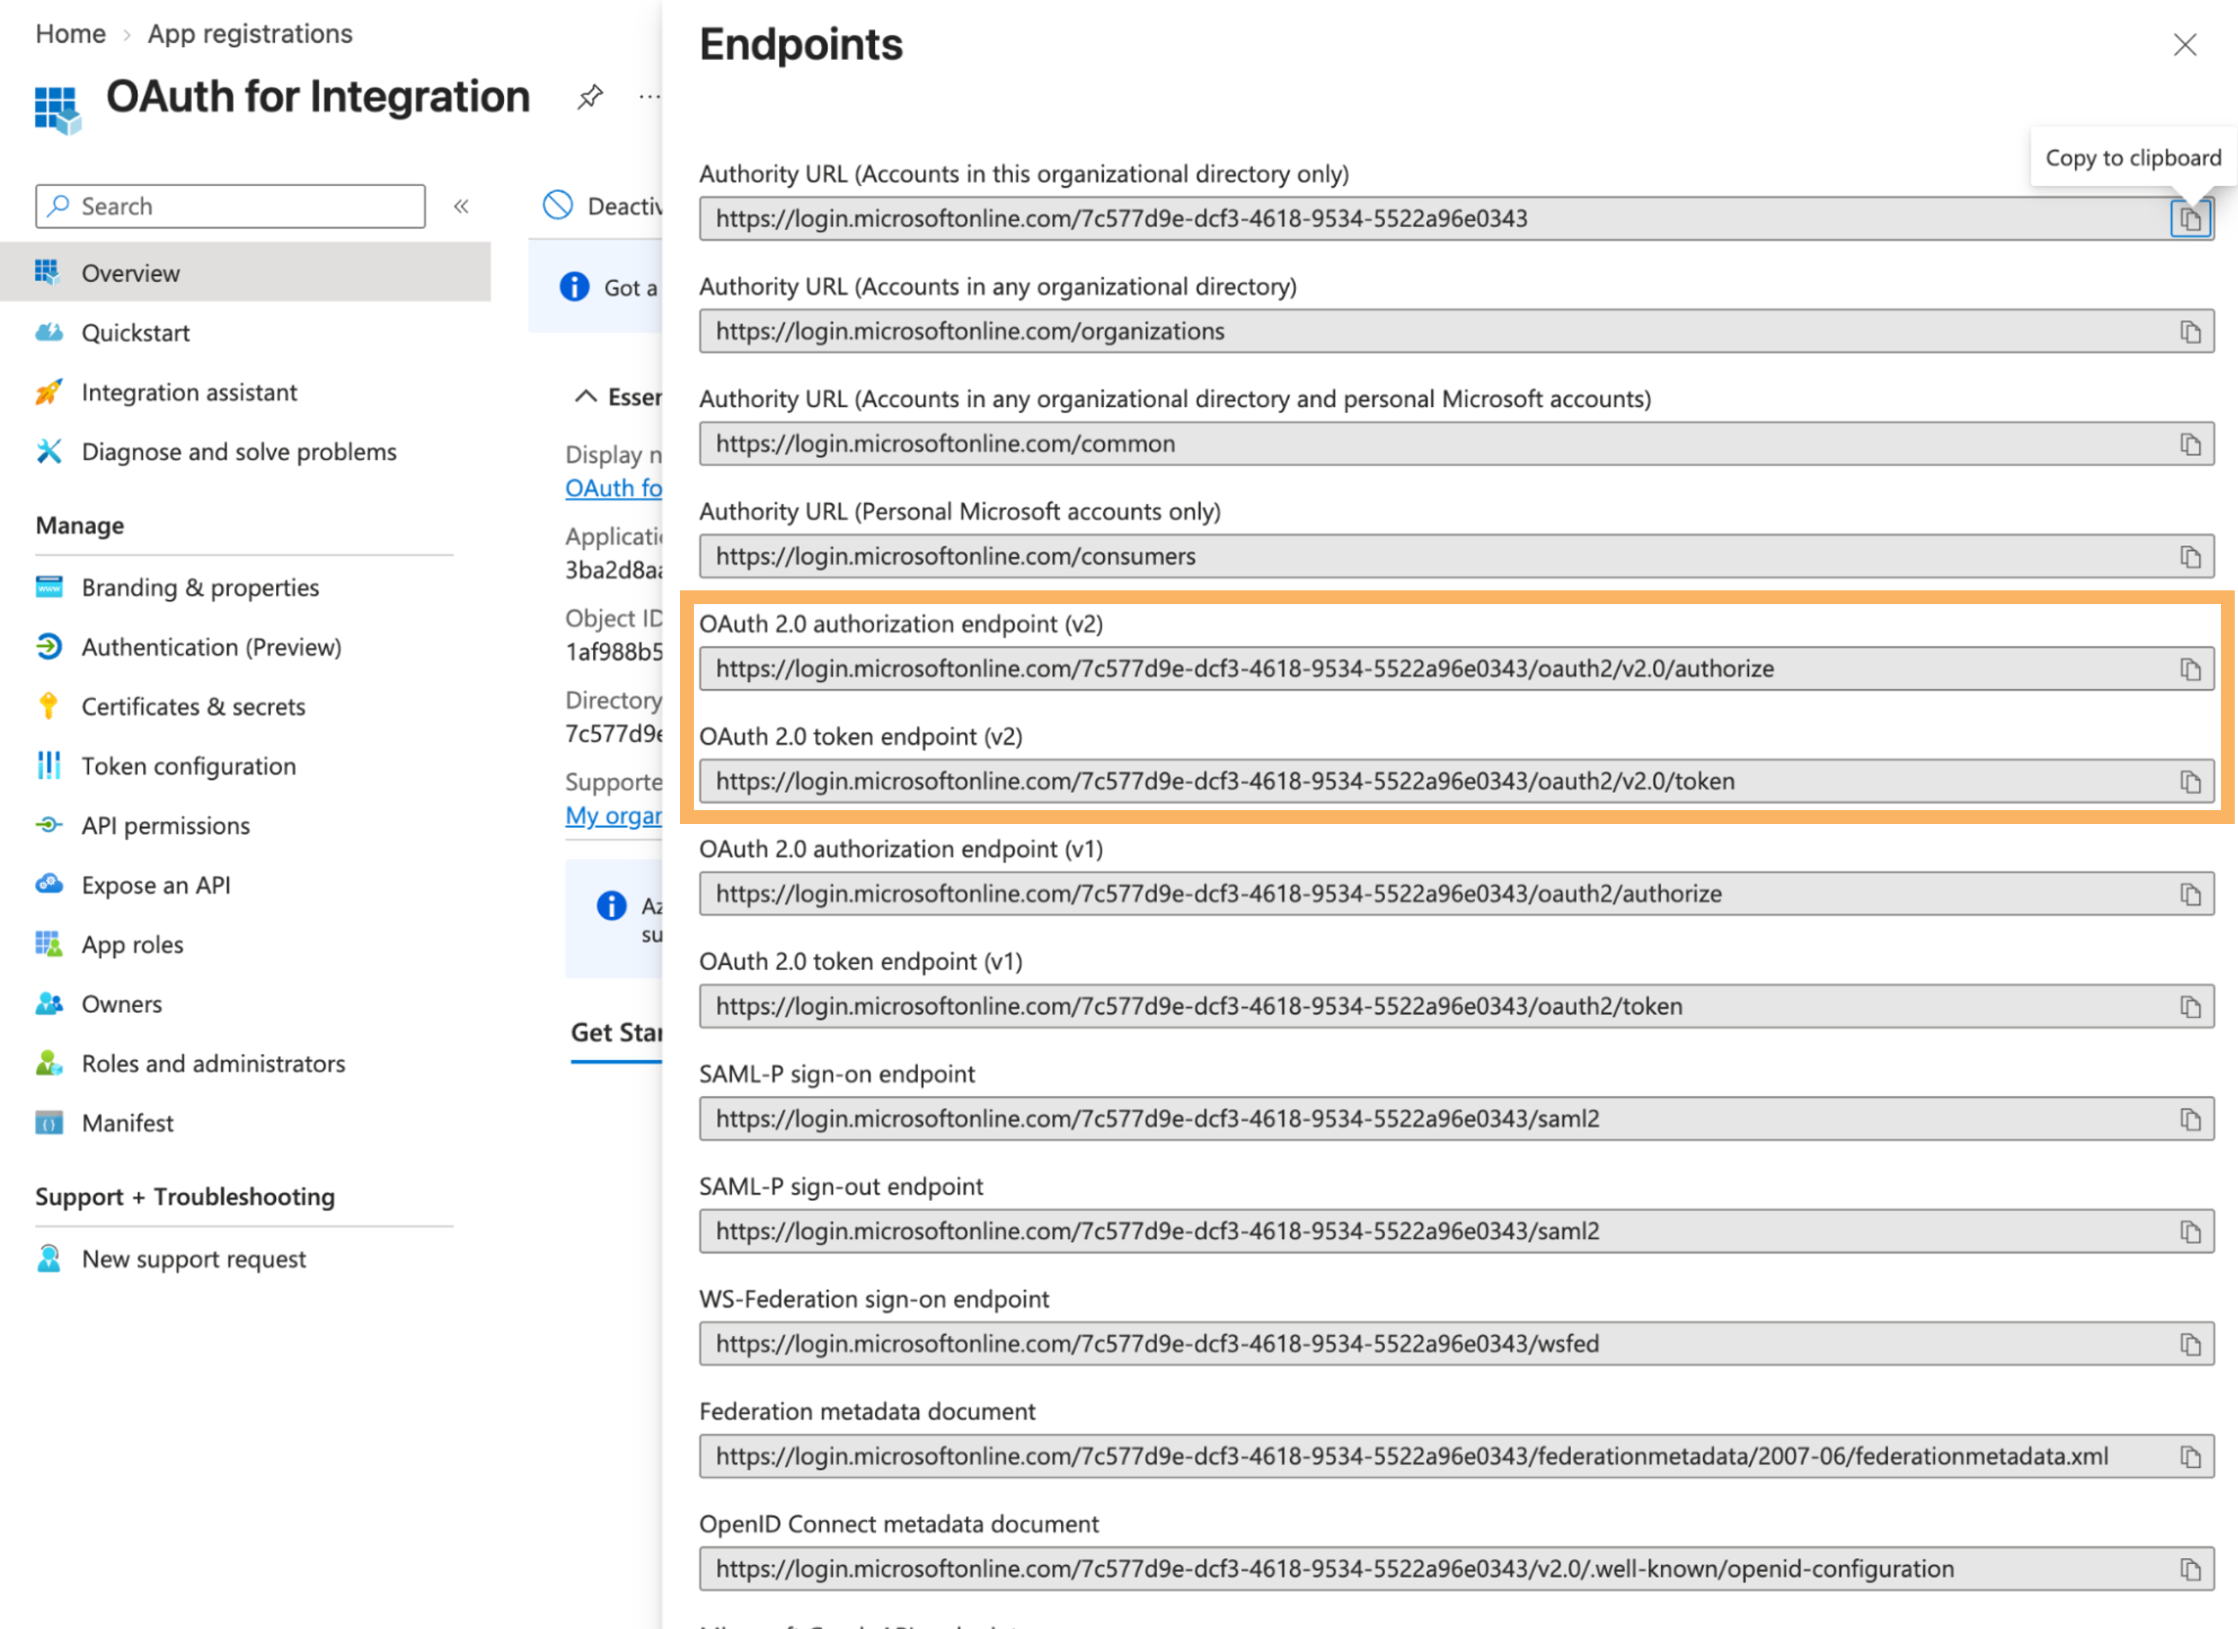Select the WS-Federation sign-on URL field
This screenshot has width=2238, height=1629.
pos(1457,1344)
